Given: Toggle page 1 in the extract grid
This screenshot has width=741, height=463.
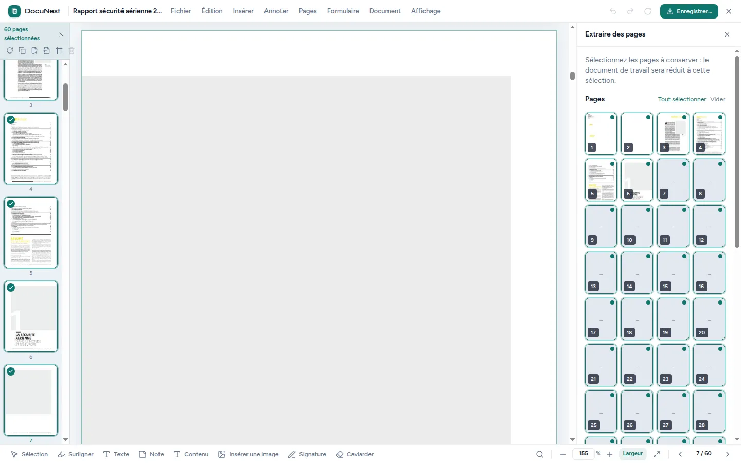Looking at the screenshot, I should pos(601,134).
